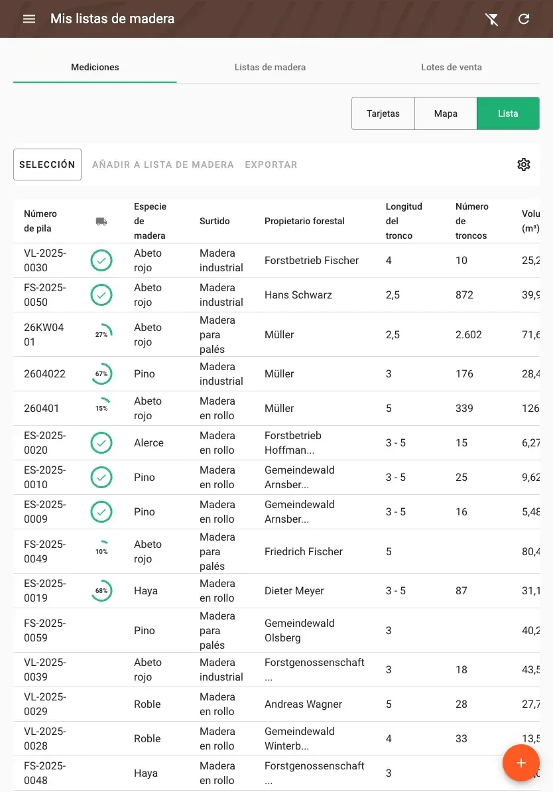Sort by Especie de madera header
553x792 pixels.
coord(150,222)
